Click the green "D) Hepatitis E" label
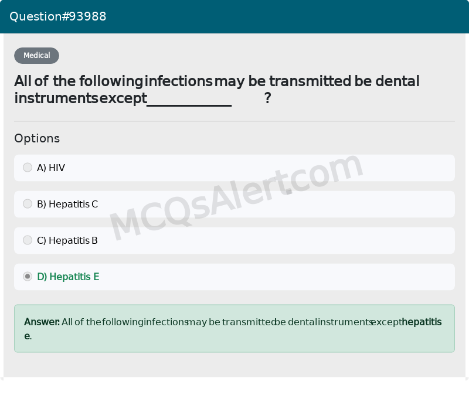Screen dimensions: 469x395 click(68, 277)
